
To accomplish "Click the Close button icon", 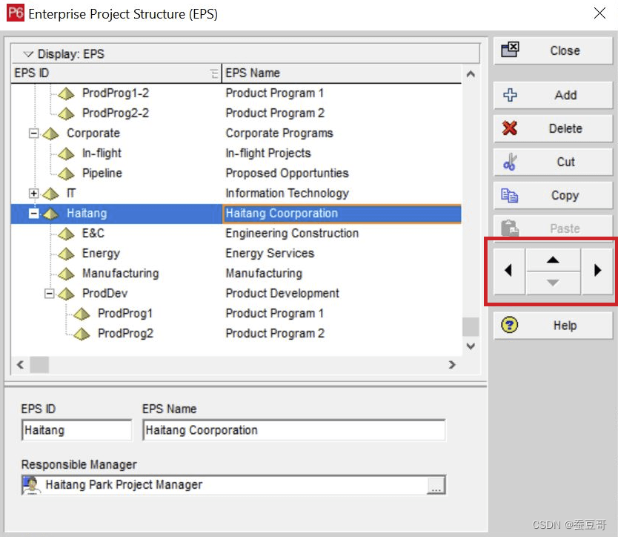I will click(x=510, y=50).
